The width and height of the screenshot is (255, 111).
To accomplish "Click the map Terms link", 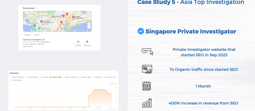I will (x=90, y=31).
